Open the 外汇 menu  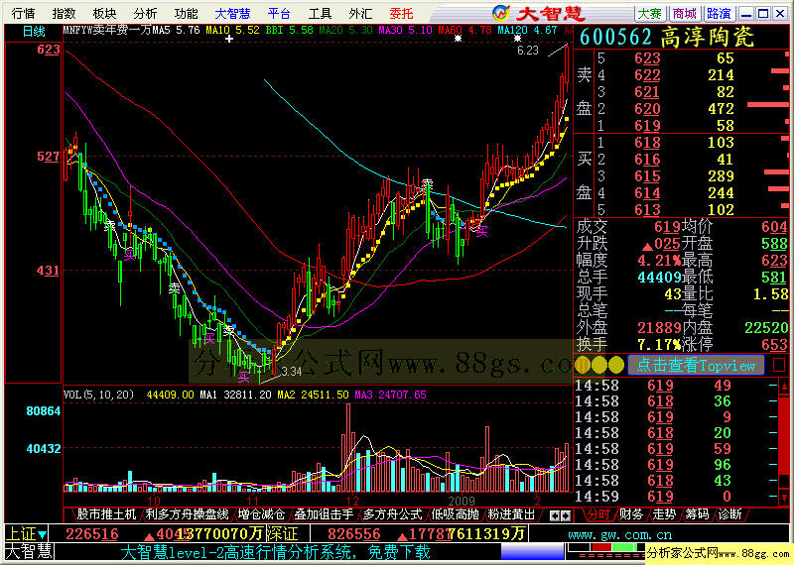coord(360,13)
